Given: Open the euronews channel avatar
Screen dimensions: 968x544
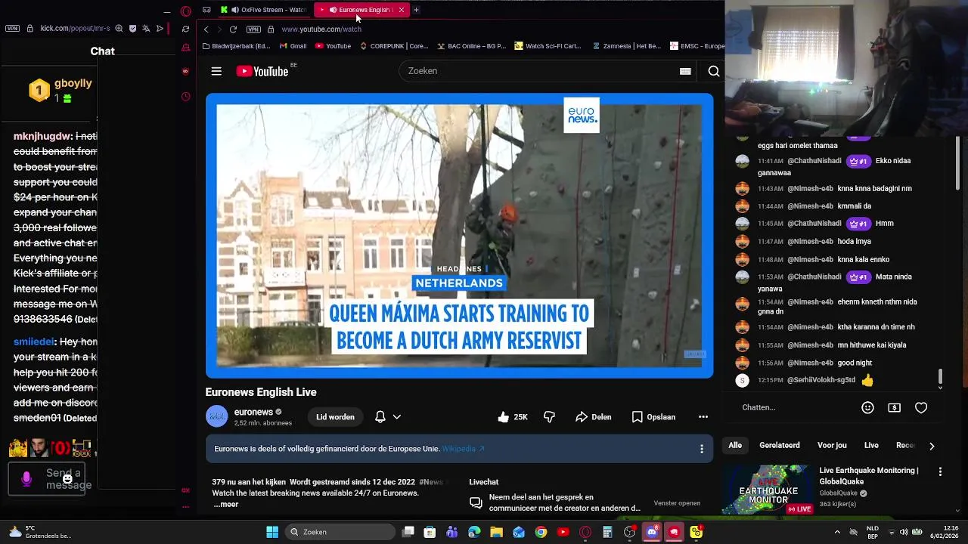Looking at the screenshot, I should pos(217,417).
